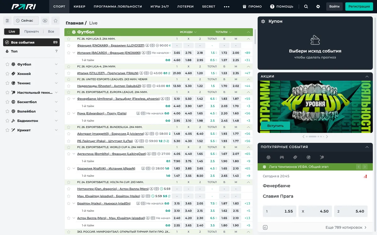The height and width of the screenshot is (235, 377).
Task: Toggle favorite star for Футбол header
Action: [69, 32]
